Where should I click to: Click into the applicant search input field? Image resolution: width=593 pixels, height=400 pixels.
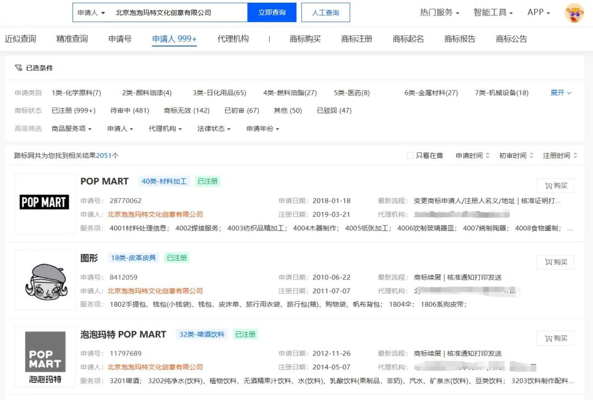[176, 13]
